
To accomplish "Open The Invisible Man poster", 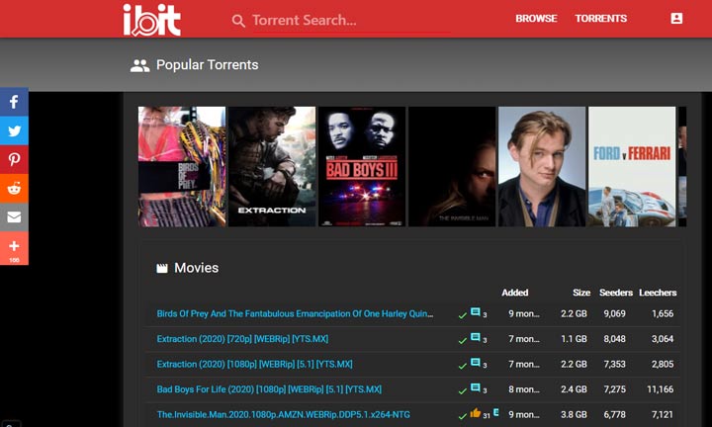I will click(x=452, y=166).
